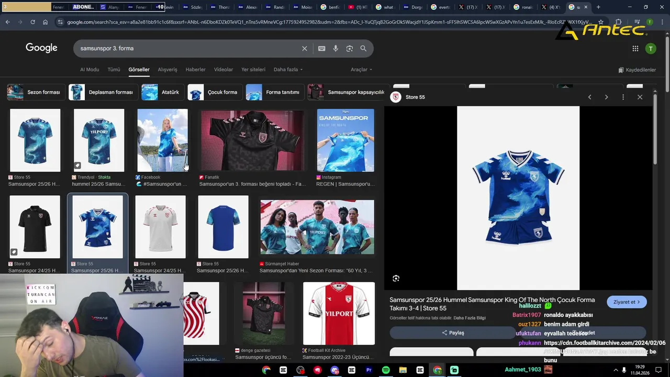Open the Google apps grid
The width and height of the screenshot is (670, 377).
tap(635, 49)
